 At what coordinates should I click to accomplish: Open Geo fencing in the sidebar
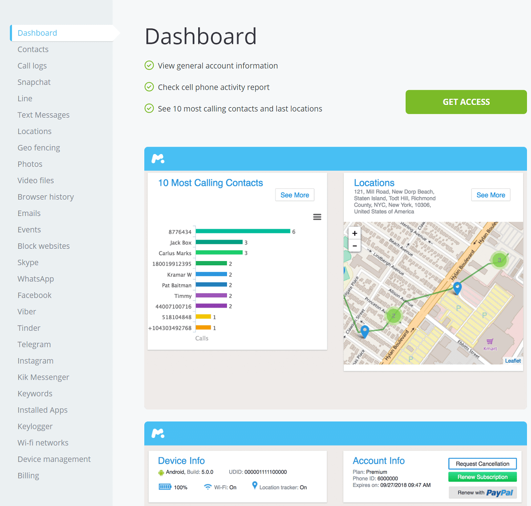pyautogui.click(x=38, y=147)
